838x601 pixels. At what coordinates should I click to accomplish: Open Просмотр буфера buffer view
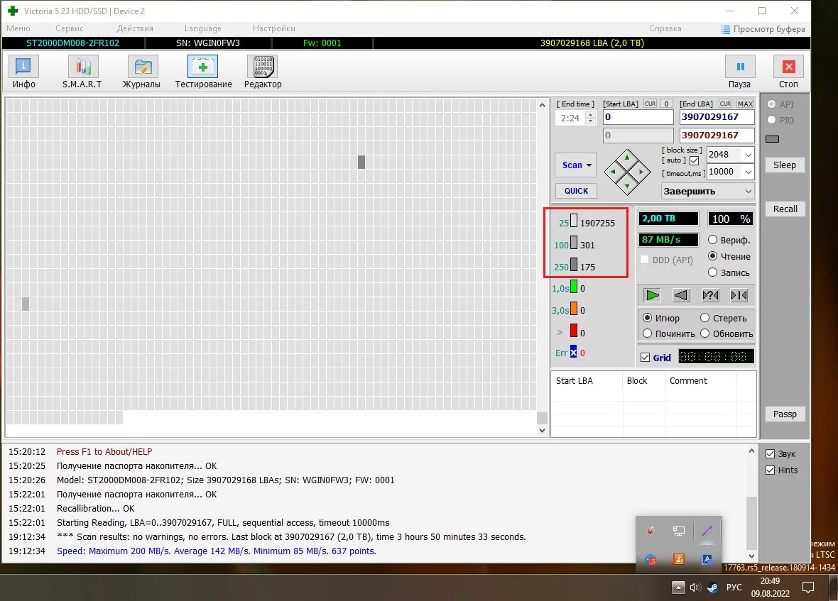[x=763, y=29]
